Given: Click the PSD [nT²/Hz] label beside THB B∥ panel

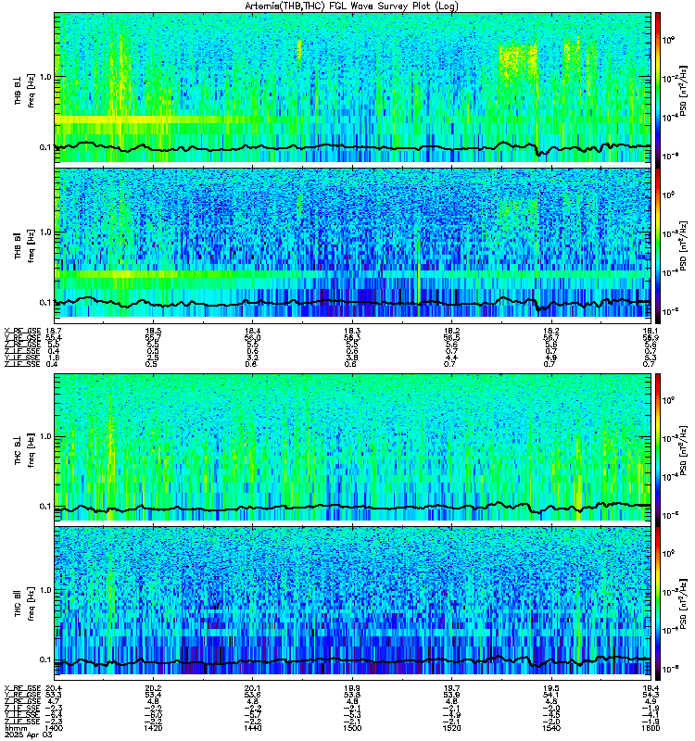Looking at the screenshot, I should [x=683, y=245].
